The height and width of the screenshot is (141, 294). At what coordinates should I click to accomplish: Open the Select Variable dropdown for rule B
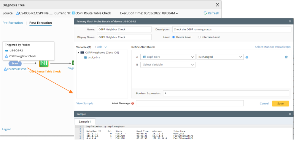168,64
